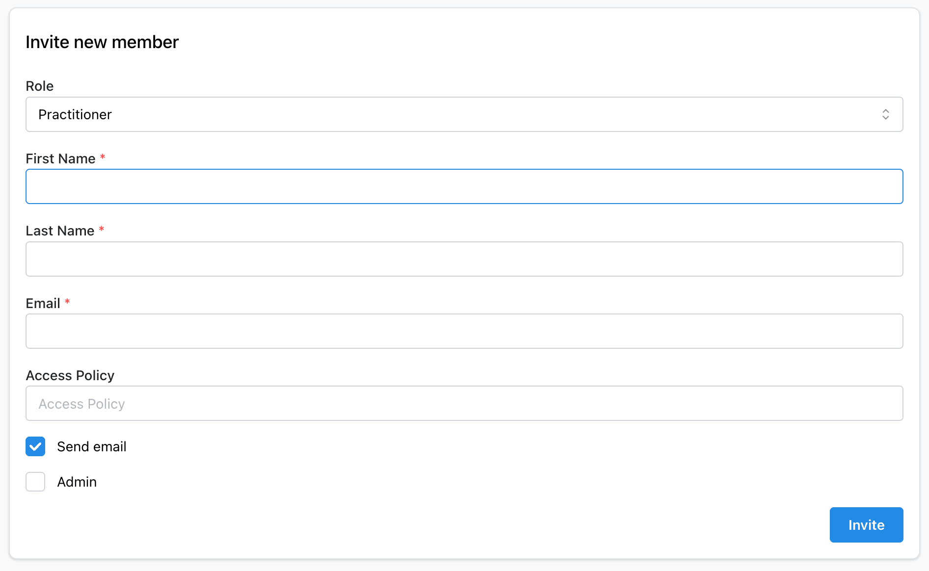Click the up-down chevron icon in Role selector
The width and height of the screenshot is (929, 571).
885,114
